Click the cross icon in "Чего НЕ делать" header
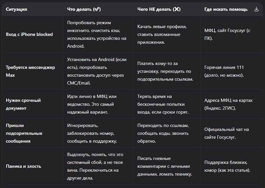Viewport: 265px width, 188px height. (x=177, y=9)
